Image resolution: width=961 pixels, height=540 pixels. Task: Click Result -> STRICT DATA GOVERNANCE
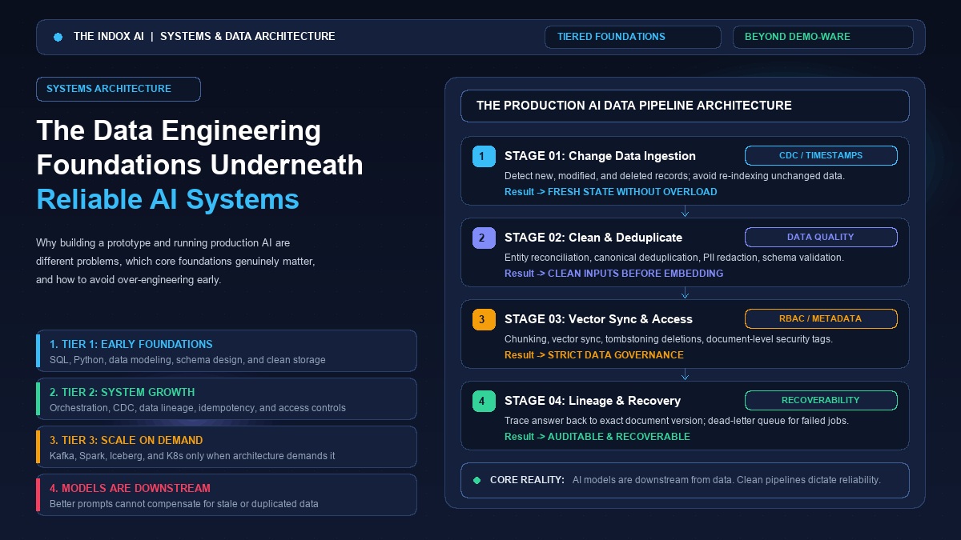[x=594, y=355]
